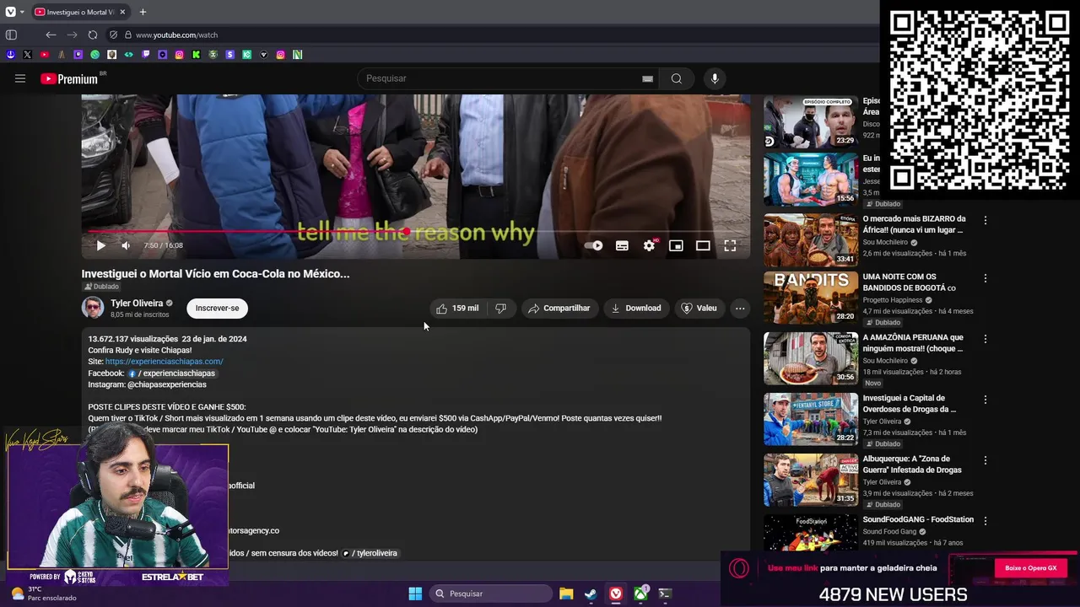Screen dimensions: 1080x607
Task: Toggle theater mode
Action: point(703,245)
